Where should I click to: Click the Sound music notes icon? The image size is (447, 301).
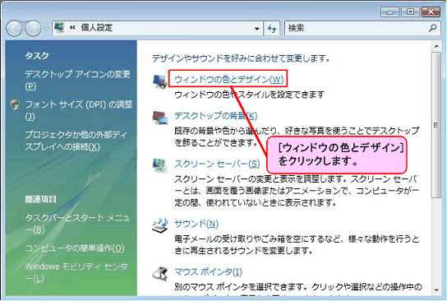159,225
